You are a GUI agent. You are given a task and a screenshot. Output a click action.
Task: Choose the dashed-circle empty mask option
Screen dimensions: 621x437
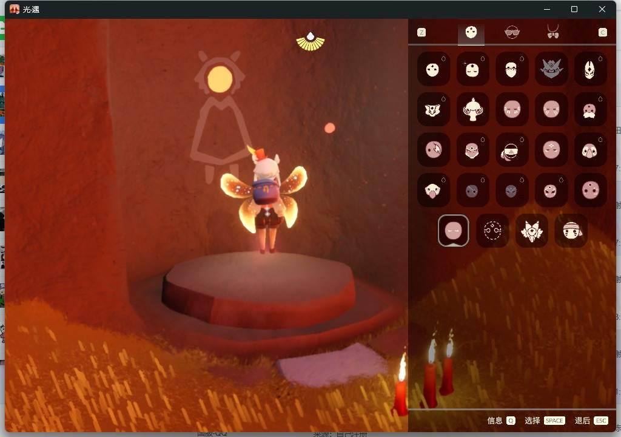pos(492,231)
